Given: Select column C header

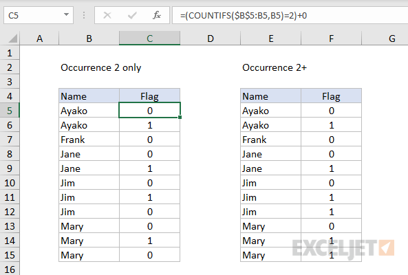Looking at the screenshot, I should coord(149,38).
